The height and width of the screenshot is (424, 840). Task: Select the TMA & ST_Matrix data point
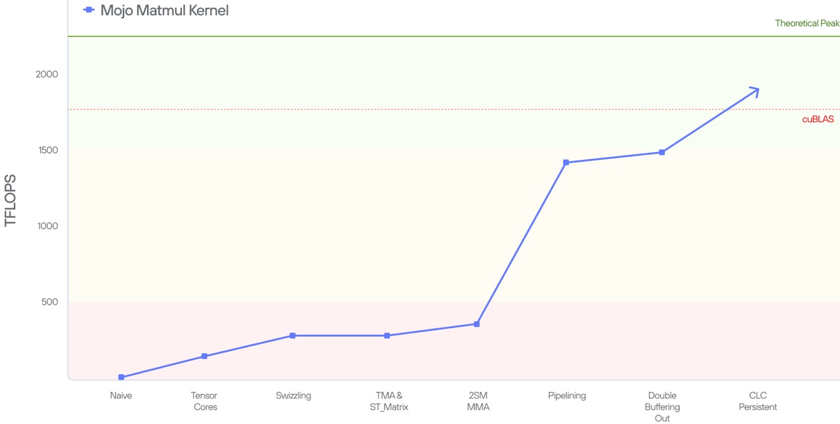tap(387, 335)
